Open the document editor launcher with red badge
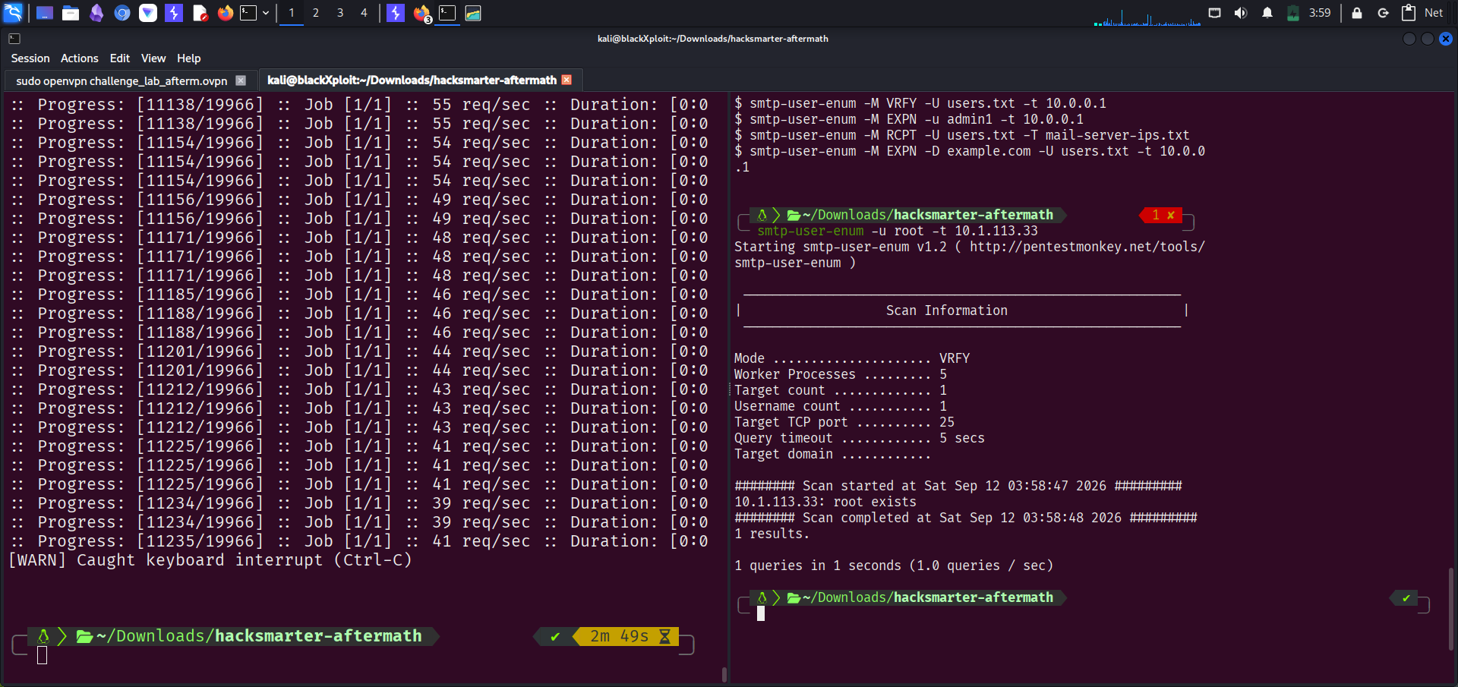Viewport: 1458px width, 687px height. click(200, 13)
